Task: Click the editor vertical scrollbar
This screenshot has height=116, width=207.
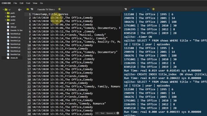Action: tap(122, 39)
